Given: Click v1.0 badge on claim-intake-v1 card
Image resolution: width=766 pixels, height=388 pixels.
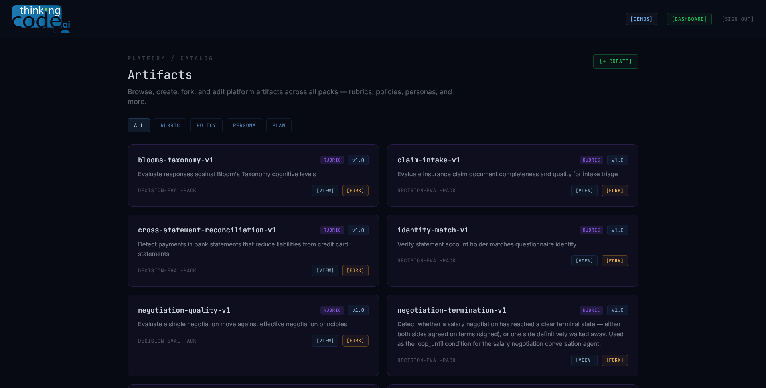Looking at the screenshot, I should (x=618, y=160).
